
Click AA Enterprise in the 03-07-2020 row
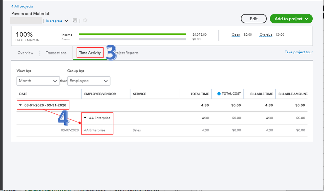pos(94,130)
